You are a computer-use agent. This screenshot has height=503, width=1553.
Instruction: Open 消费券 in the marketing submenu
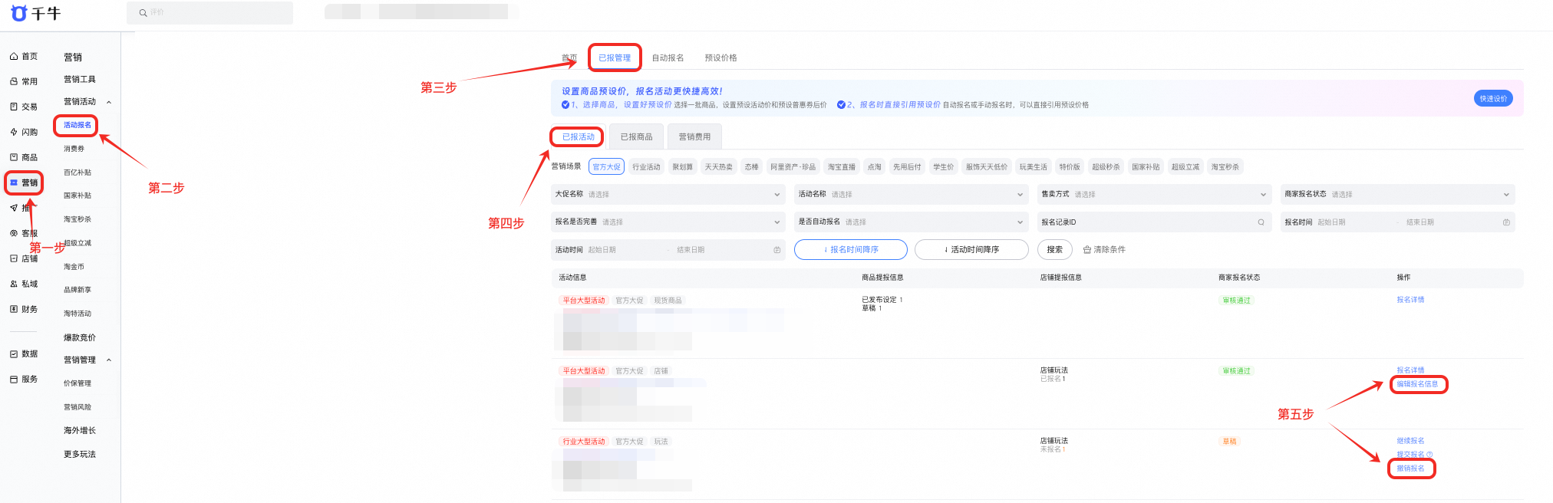[74, 149]
